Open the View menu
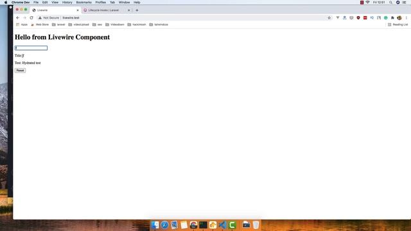This screenshot has height=231, width=411. tap(55, 3)
